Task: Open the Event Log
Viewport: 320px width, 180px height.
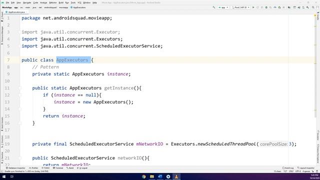Action: [x=288, y=168]
